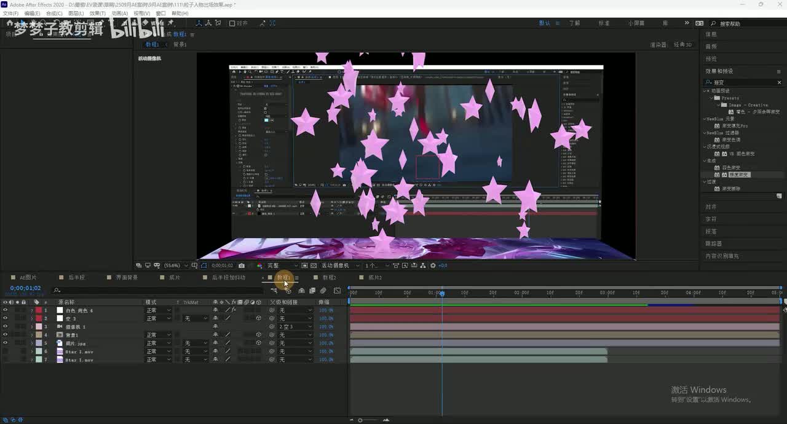
Task: Take a snapshot with the camera icon
Action: click(x=242, y=265)
